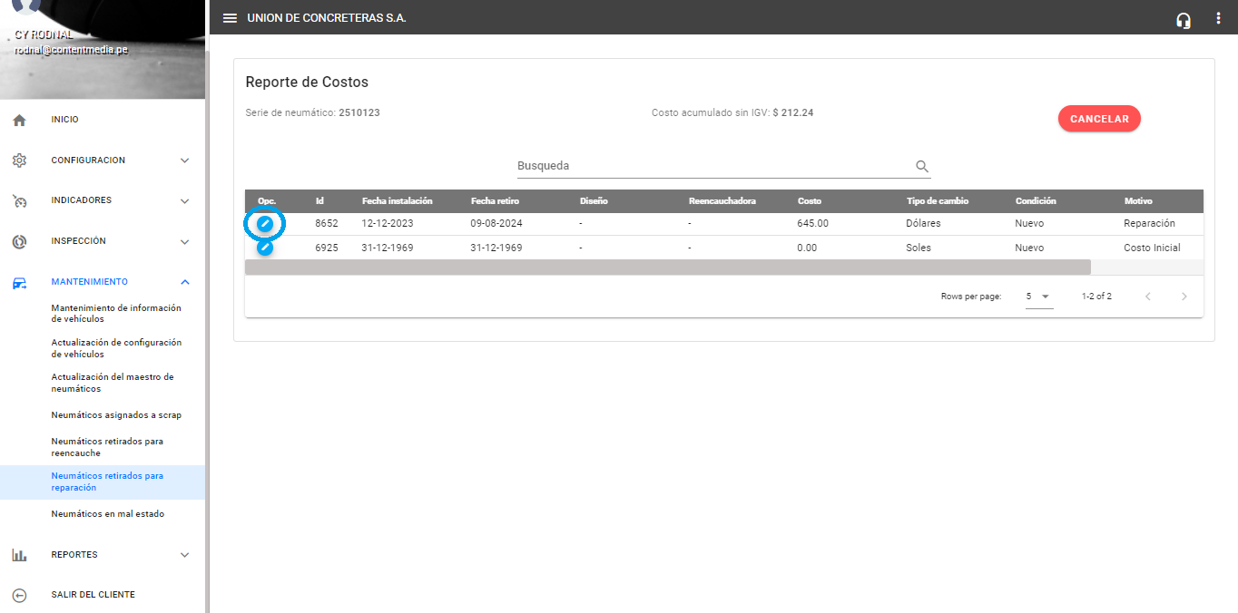Open Actualización del maestro de neumáticos

click(112, 383)
